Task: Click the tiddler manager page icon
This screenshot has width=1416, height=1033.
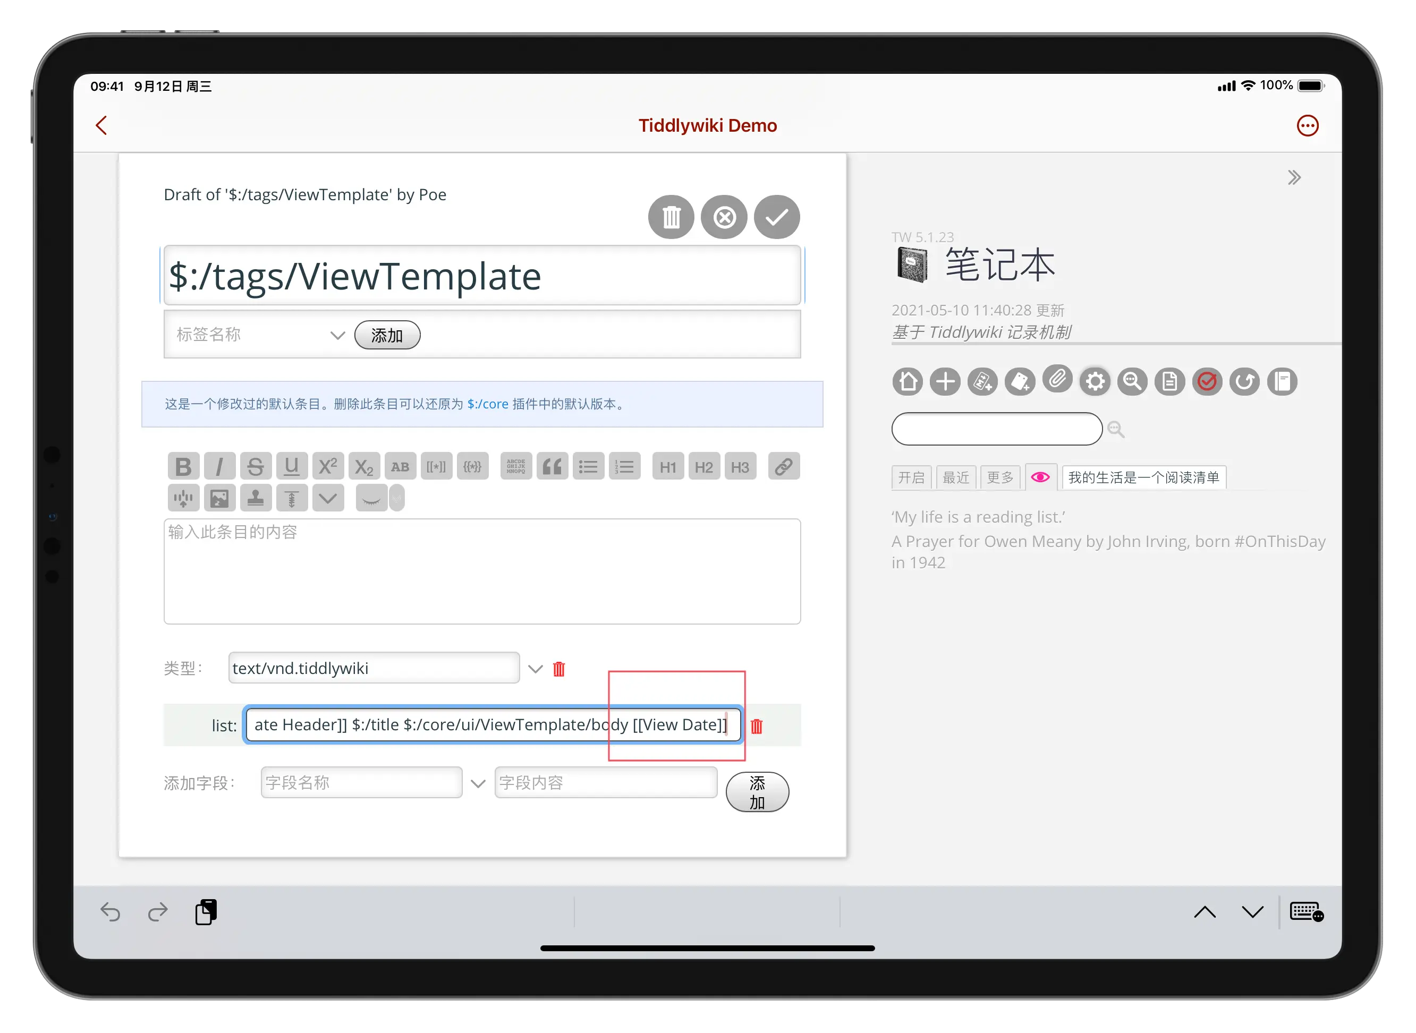Action: click(1169, 381)
